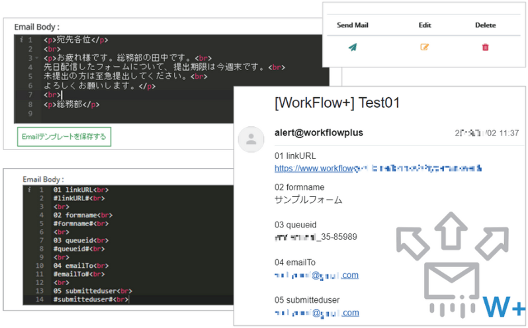528x328 pixels.
Task: Click the Emailテンプレートを保存する button
Action: point(64,137)
